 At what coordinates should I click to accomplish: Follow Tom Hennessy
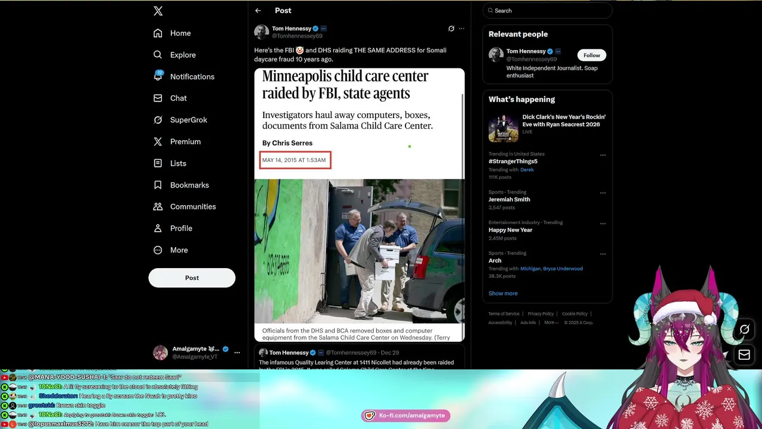pos(592,55)
